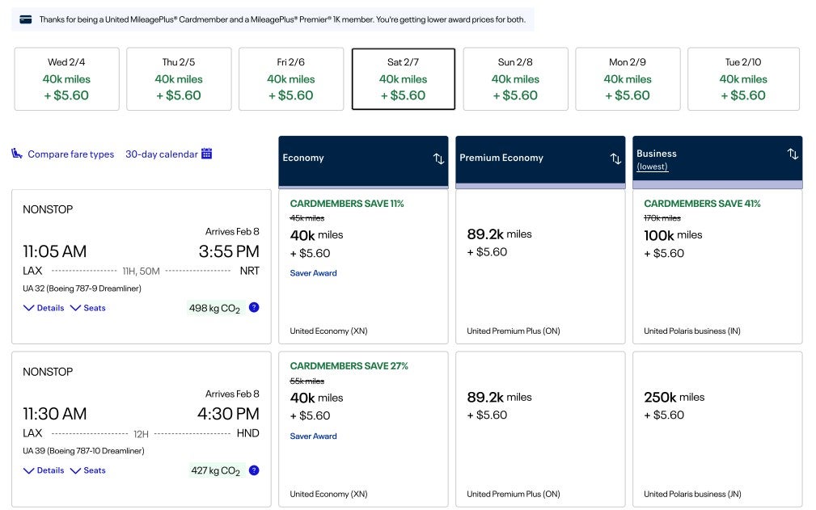The image size is (816, 510).
Task: Expand Seats for the 11:05 AM flight
Action: coord(88,308)
